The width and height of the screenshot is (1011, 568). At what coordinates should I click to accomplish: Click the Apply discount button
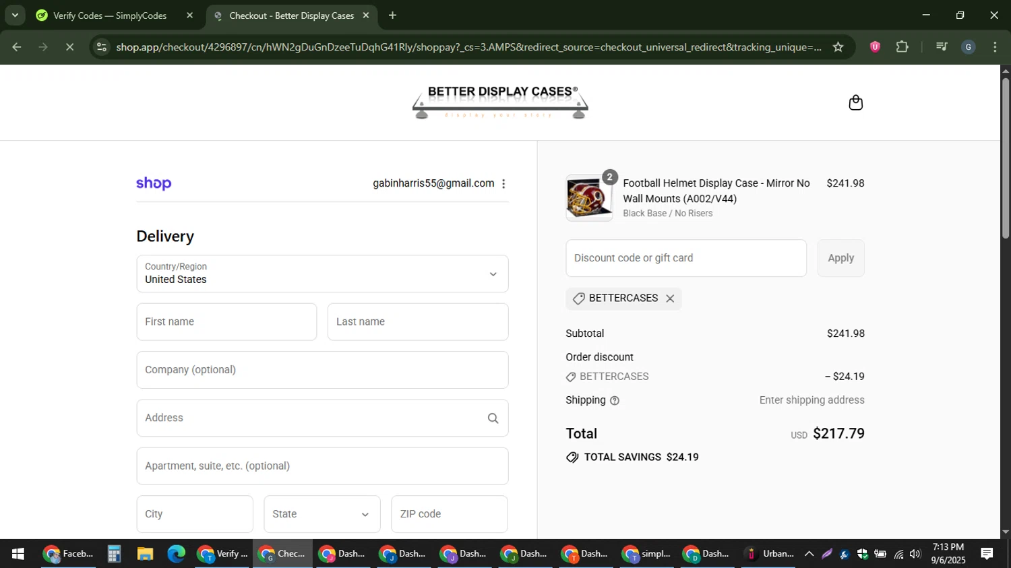pos(840,258)
